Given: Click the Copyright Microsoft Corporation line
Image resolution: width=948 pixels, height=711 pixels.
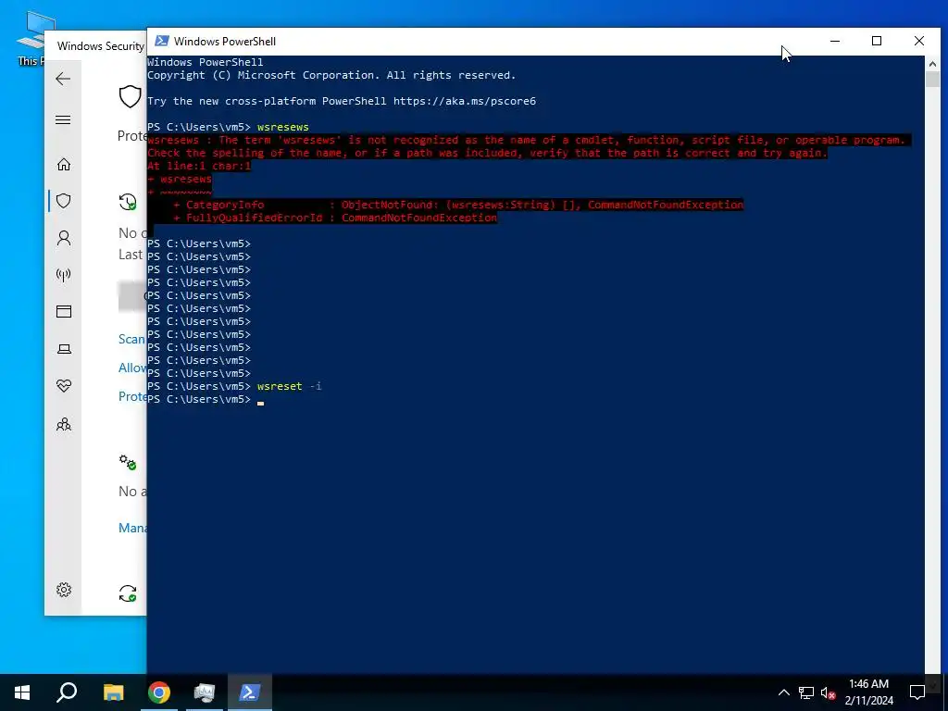Looking at the screenshot, I should tap(331, 75).
